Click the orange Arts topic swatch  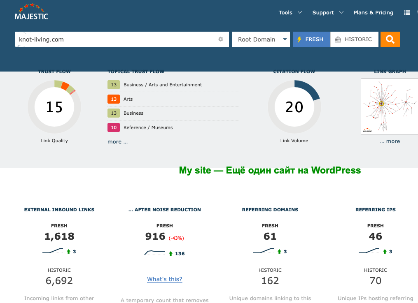tap(114, 99)
